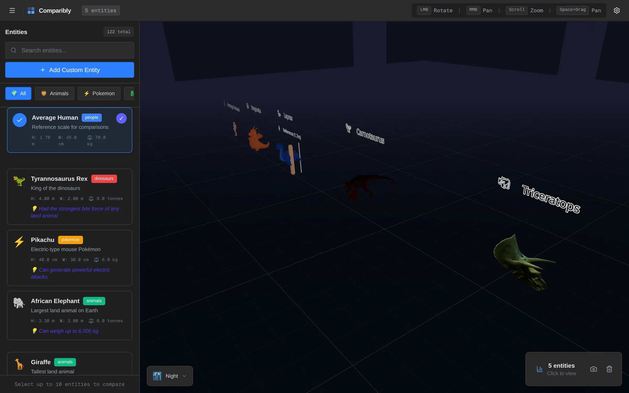This screenshot has width=629, height=393.
Task: Select the Giraffe entity card
Action: tap(69, 364)
